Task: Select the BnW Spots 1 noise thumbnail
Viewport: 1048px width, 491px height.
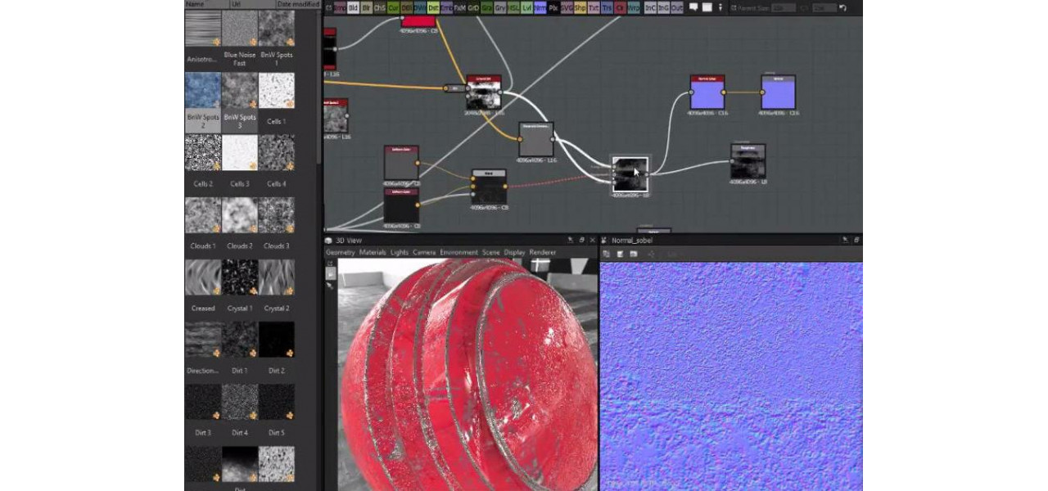Action: (x=277, y=28)
